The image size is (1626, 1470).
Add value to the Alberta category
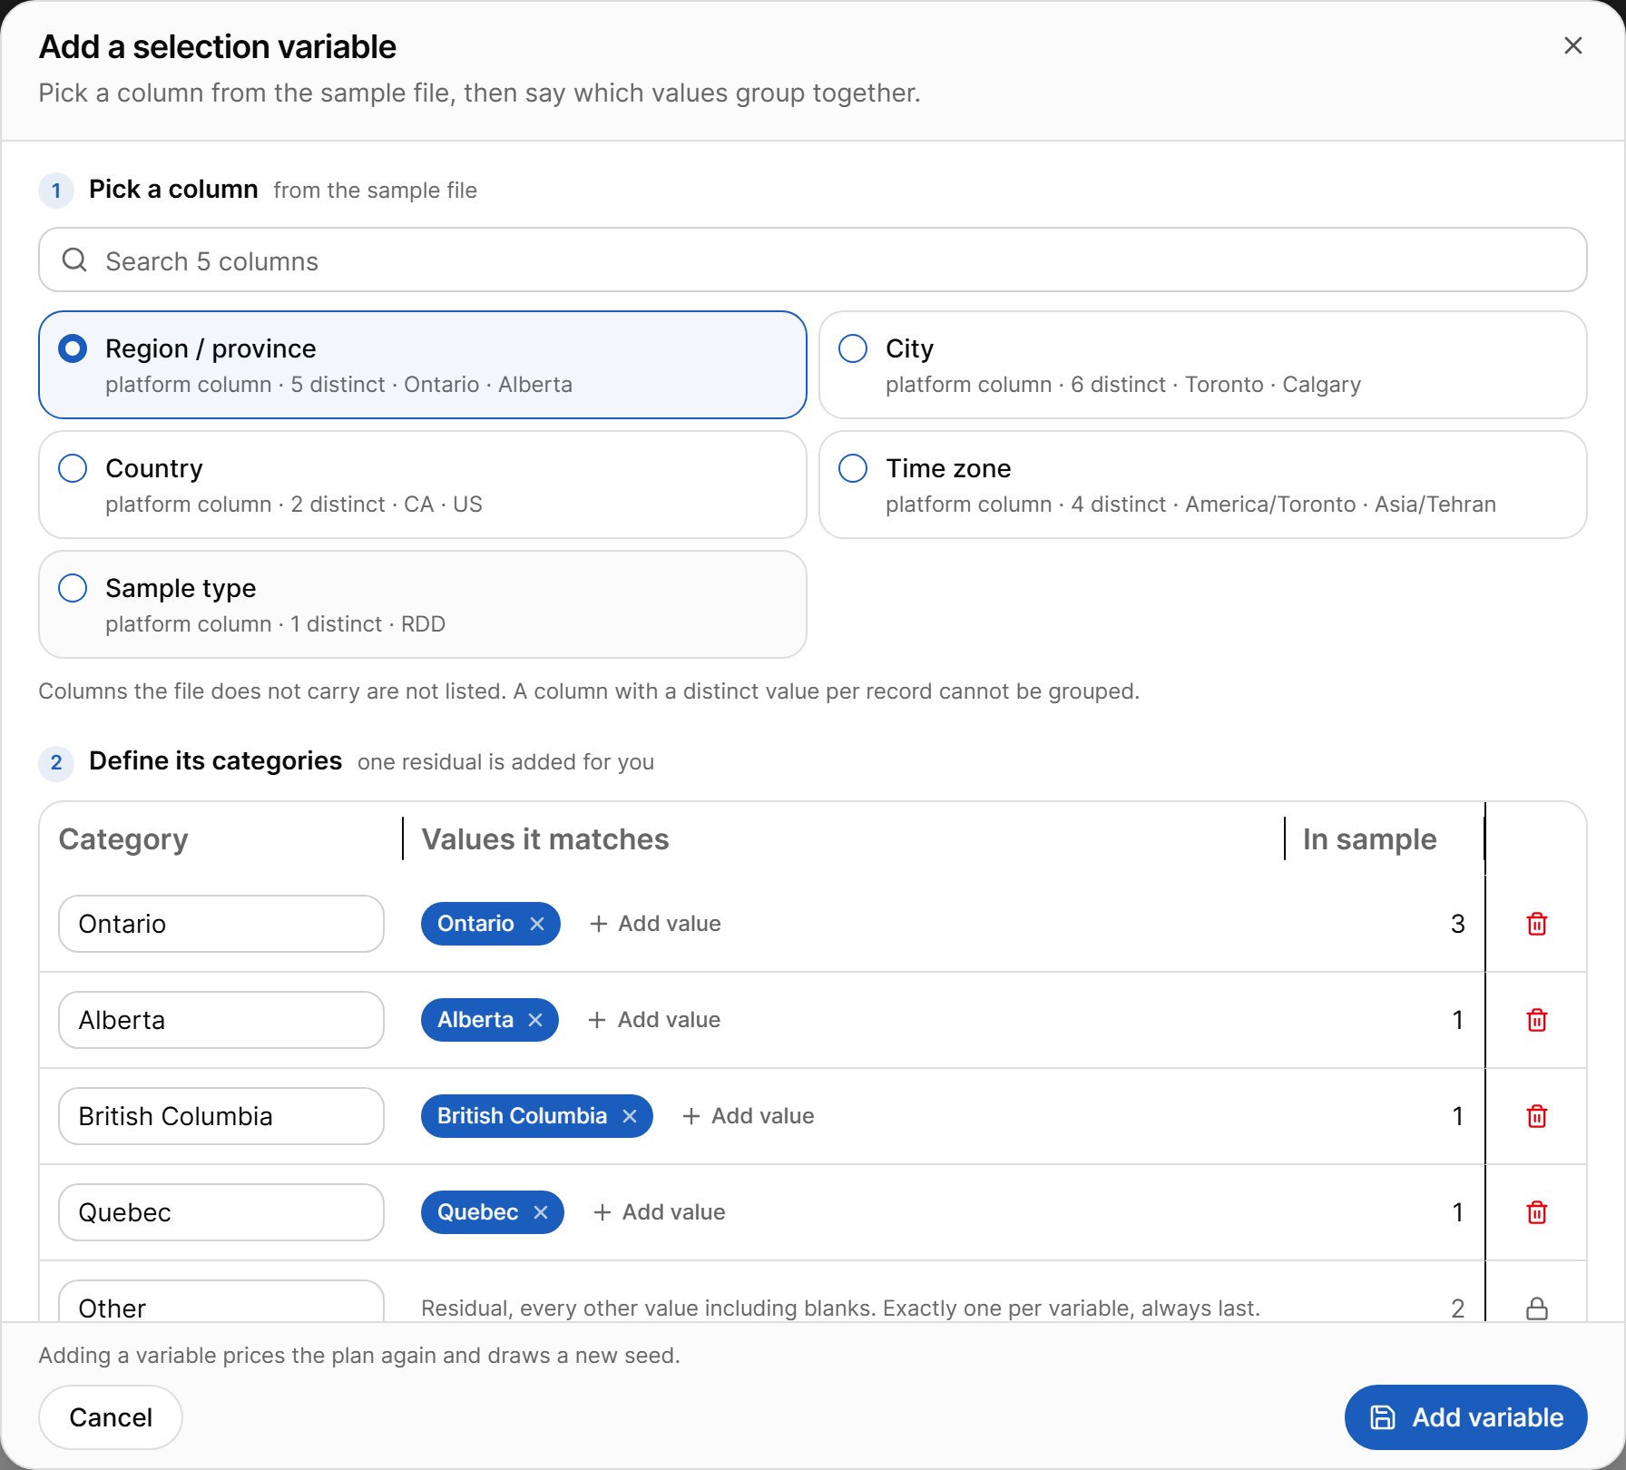(654, 1020)
